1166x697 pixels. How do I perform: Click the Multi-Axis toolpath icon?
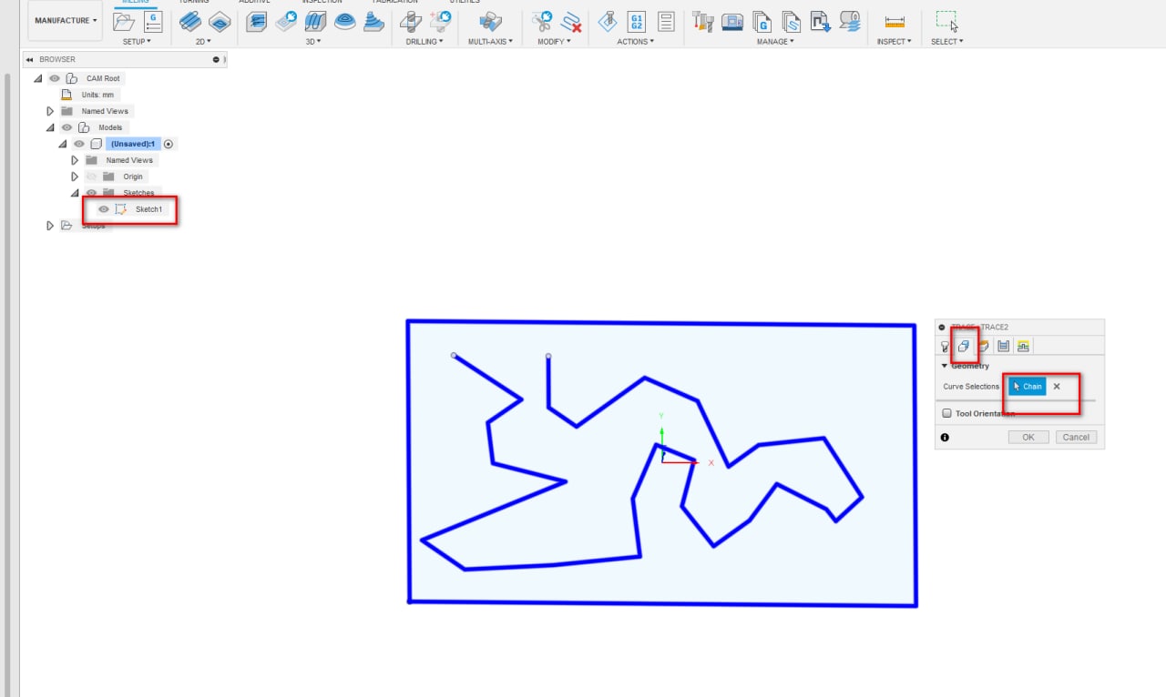coord(490,22)
